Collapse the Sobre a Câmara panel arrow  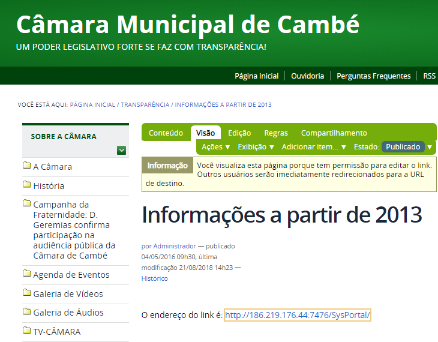coord(122,150)
